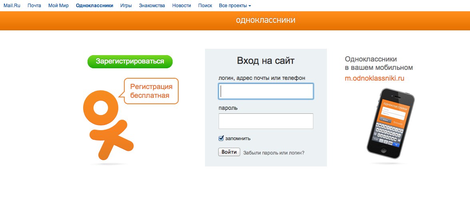This screenshot has width=470, height=210.
Task: Click the Вход на сайт heading
Action: pyautogui.click(x=266, y=61)
